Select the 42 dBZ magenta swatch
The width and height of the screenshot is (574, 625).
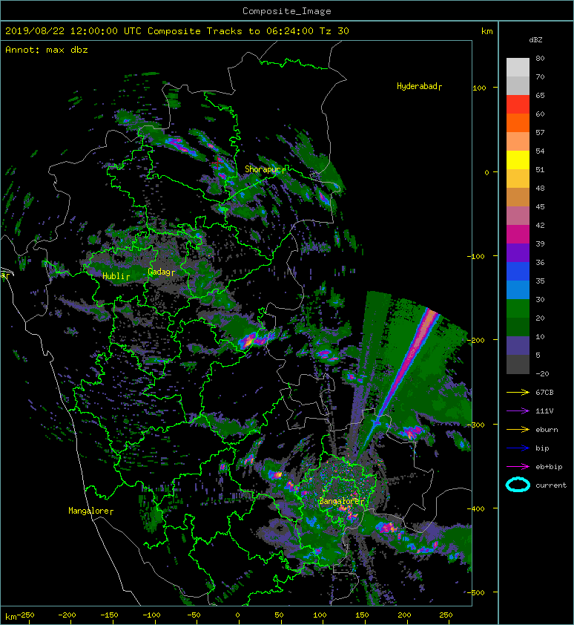click(x=518, y=234)
